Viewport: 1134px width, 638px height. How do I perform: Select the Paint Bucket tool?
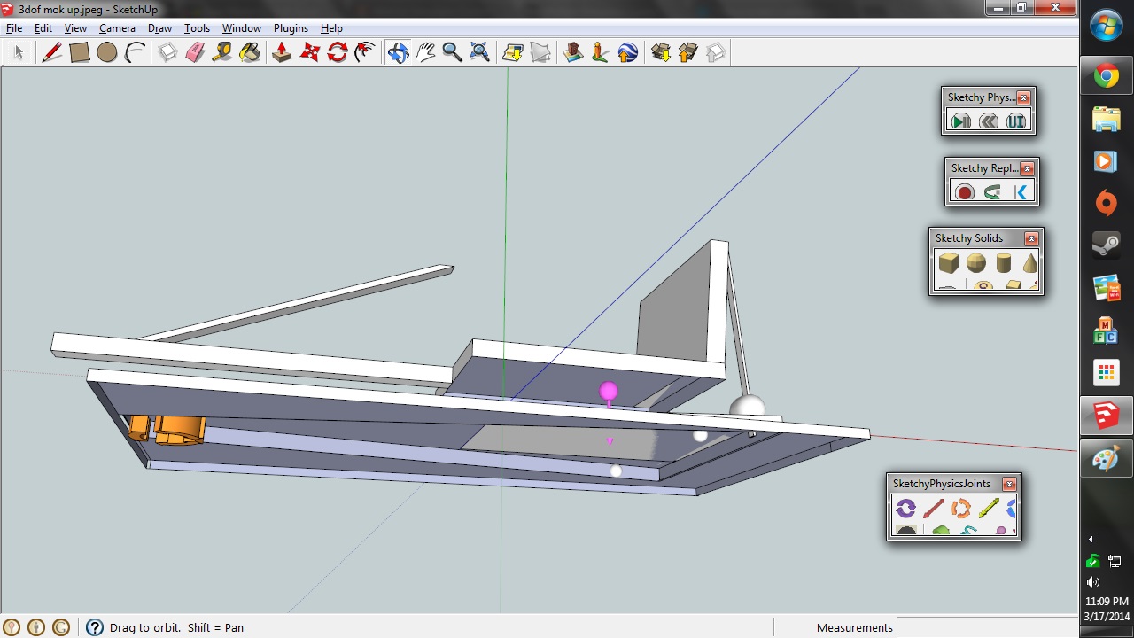tap(250, 53)
